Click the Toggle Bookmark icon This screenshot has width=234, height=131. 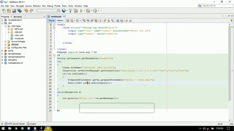pyautogui.click(x=113, y=21)
